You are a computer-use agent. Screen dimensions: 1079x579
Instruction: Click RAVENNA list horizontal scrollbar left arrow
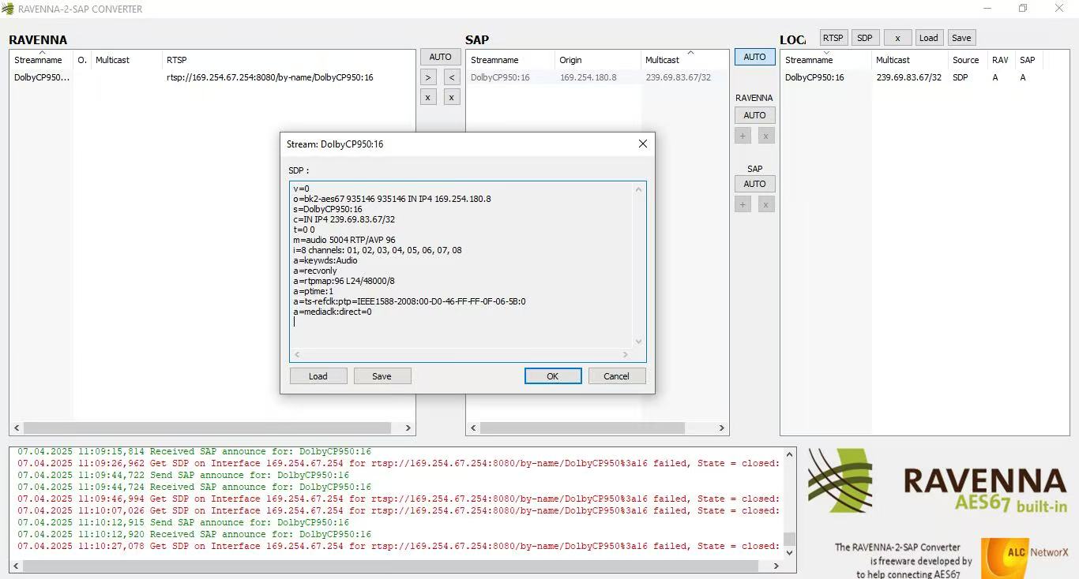click(x=17, y=428)
